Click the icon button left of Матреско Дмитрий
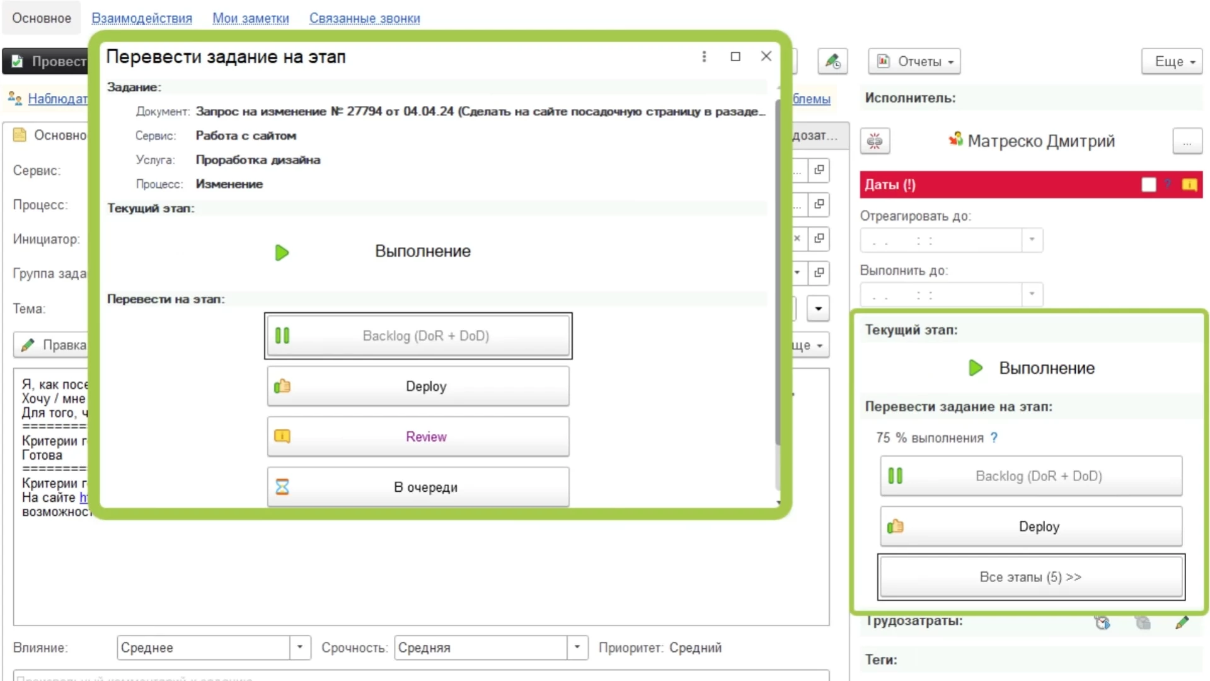Screen dimensions: 1210x681 pos(875,141)
